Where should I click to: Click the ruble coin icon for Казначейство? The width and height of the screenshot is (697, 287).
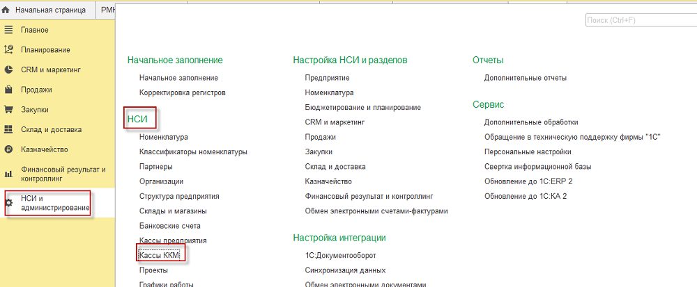click(8, 149)
